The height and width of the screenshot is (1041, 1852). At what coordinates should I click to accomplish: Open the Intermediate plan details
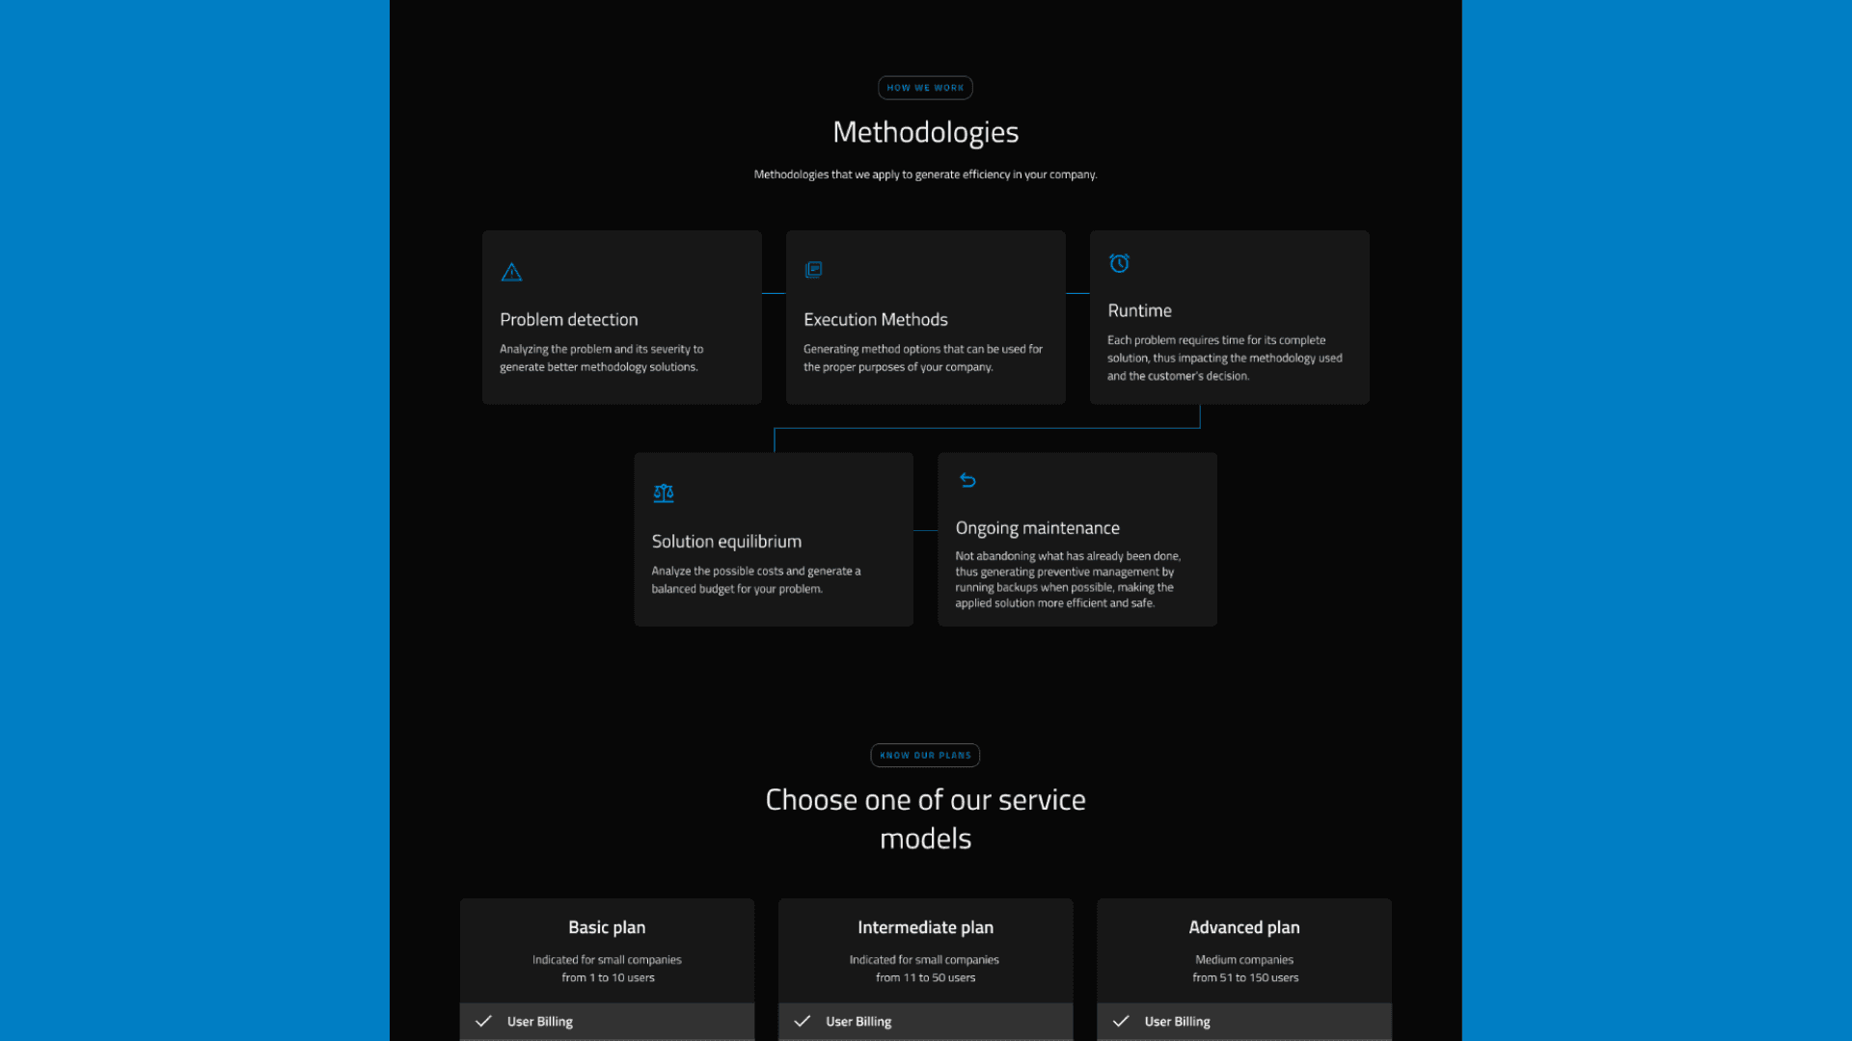pyautogui.click(x=925, y=926)
